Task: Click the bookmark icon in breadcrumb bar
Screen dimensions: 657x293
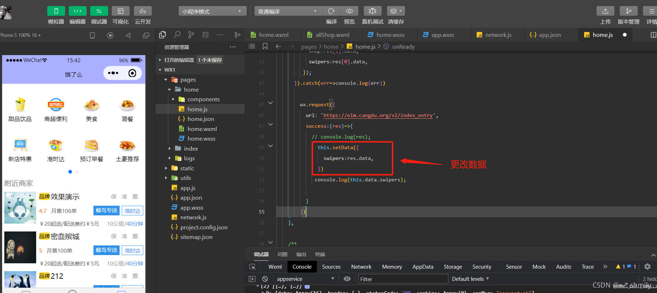Action: [x=265, y=46]
